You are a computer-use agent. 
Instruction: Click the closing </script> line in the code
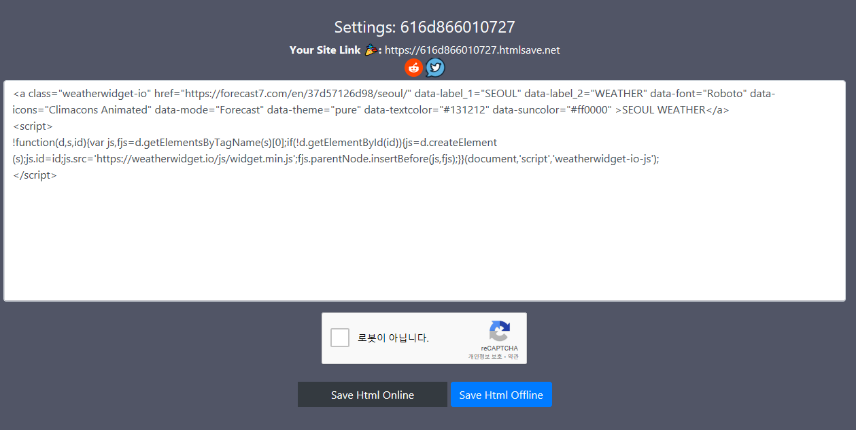click(35, 175)
